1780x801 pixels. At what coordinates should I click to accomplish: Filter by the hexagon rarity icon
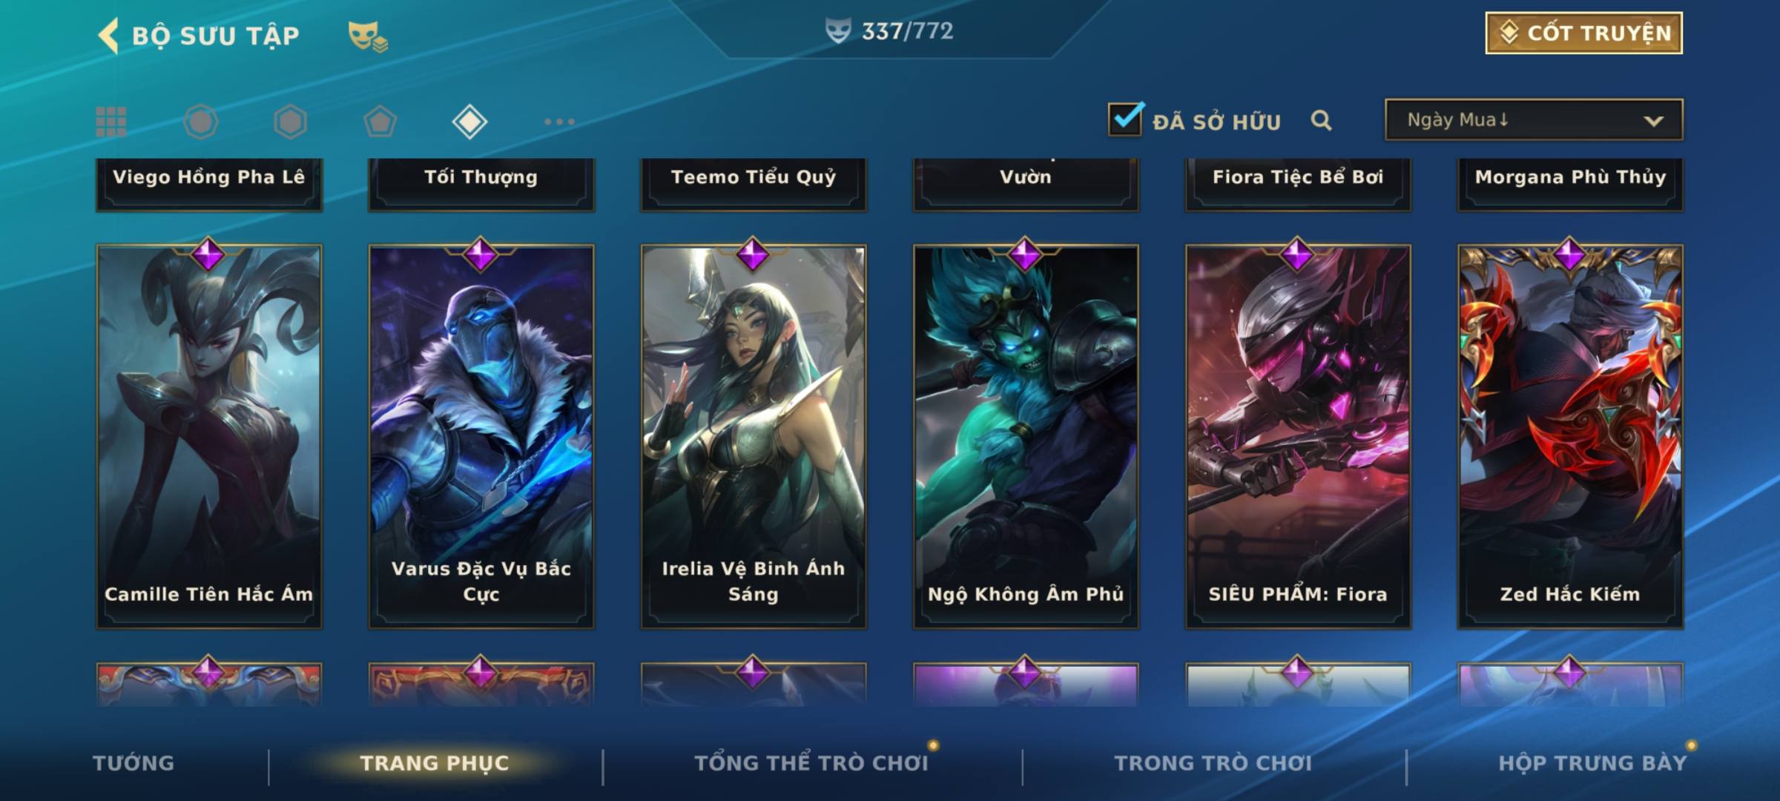coord(290,122)
